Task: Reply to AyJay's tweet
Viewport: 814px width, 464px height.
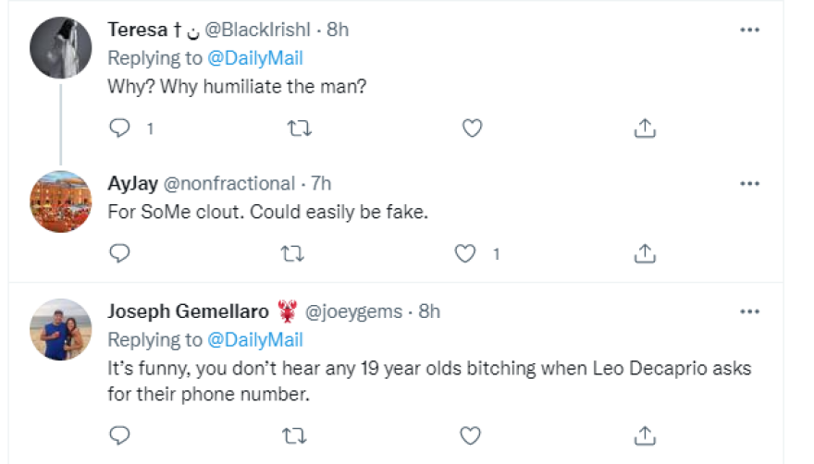Action: point(120,252)
